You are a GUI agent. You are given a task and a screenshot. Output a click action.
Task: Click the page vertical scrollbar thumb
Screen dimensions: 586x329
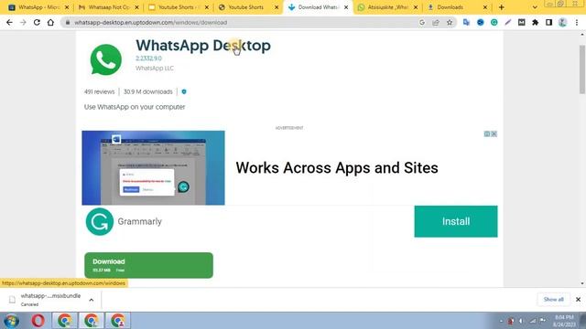(582, 69)
